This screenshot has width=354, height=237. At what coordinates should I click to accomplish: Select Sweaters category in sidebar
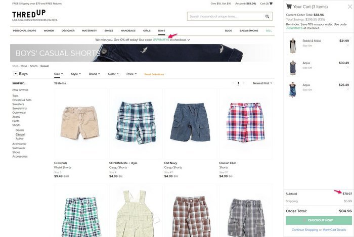tap(18, 104)
